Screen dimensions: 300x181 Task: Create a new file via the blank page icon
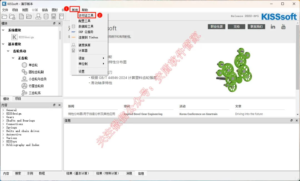tap(21, 16)
